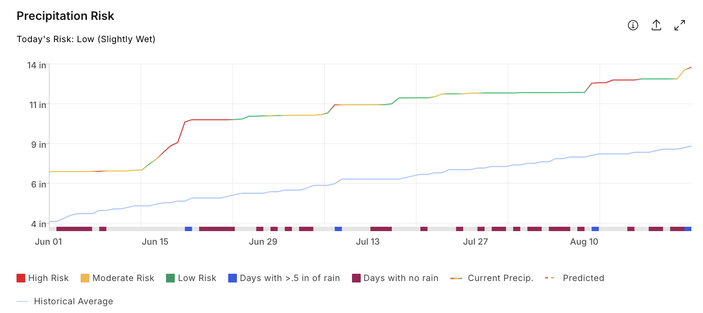703x313 pixels.
Task: Click the 14 in y-axis label
Action: [38, 64]
